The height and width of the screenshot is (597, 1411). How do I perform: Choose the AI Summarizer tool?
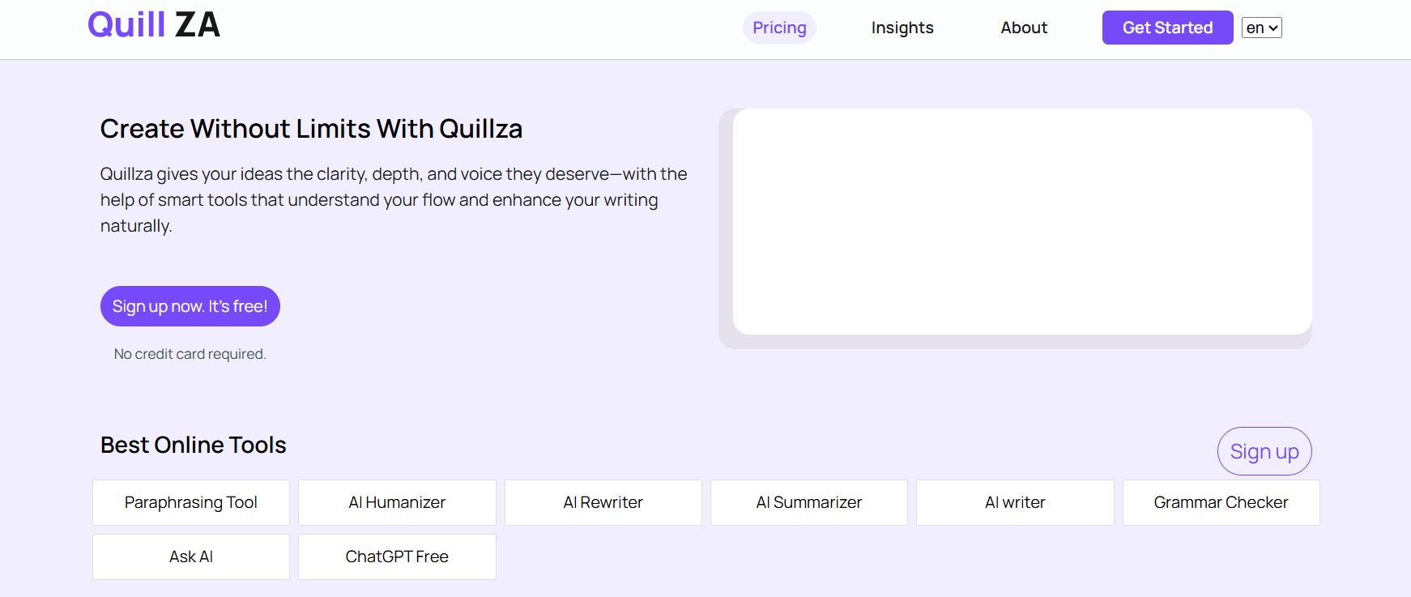[808, 502]
